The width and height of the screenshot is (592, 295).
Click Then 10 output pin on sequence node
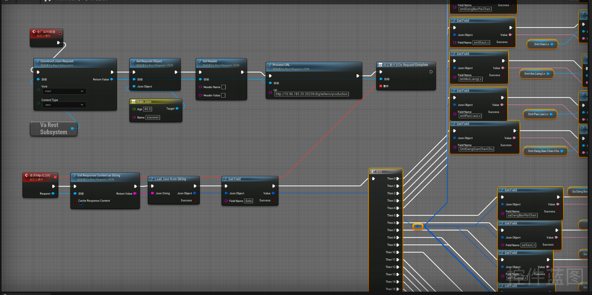point(398,252)
